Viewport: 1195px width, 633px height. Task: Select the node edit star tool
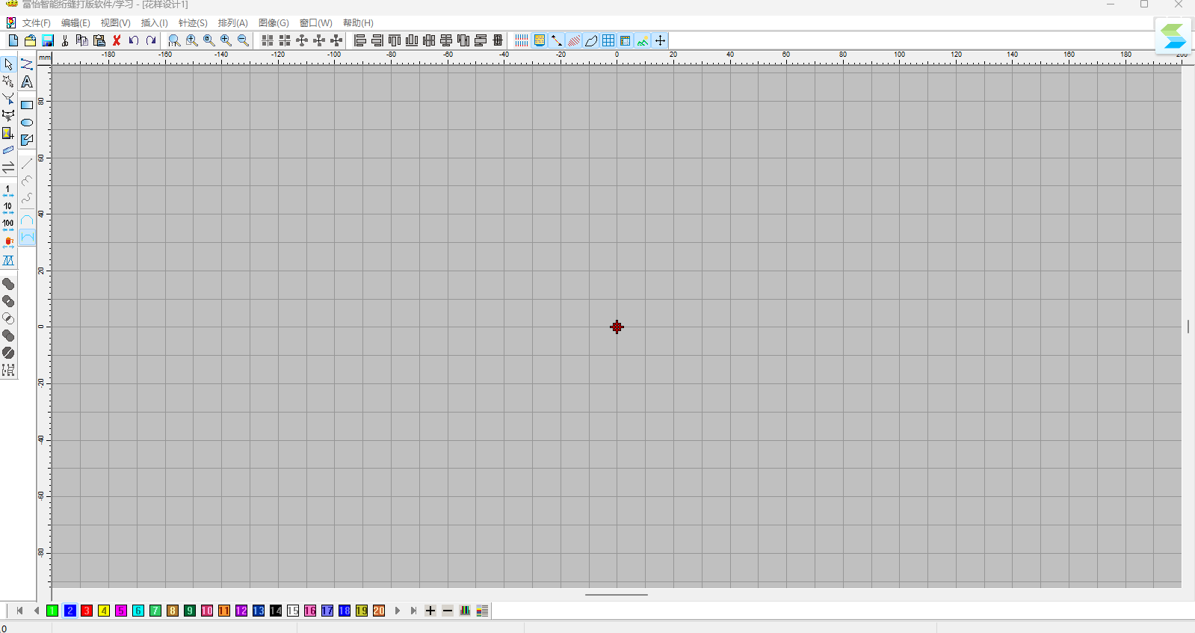(8, 81)
